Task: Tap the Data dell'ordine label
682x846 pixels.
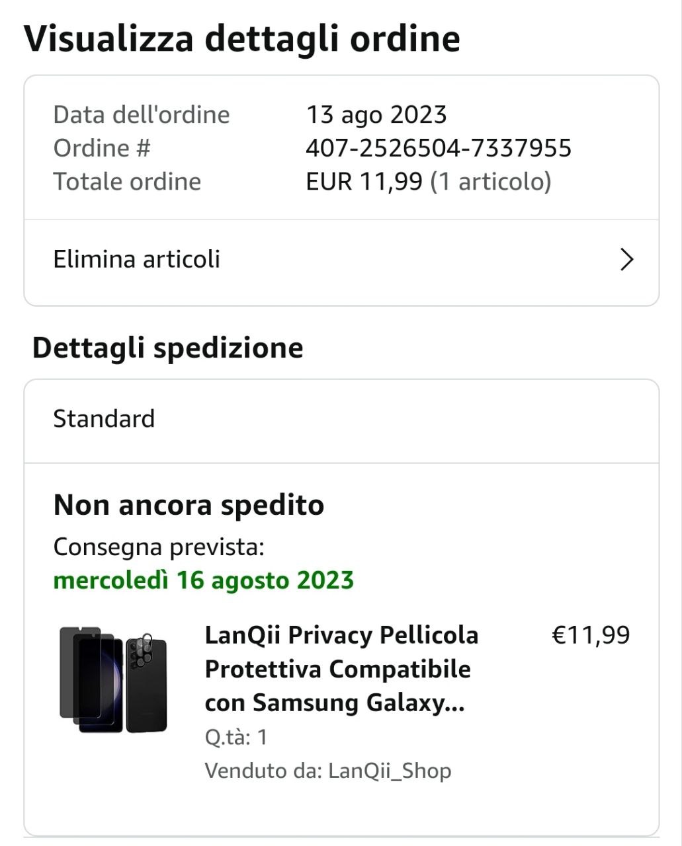Action: (x=141, y=115)
